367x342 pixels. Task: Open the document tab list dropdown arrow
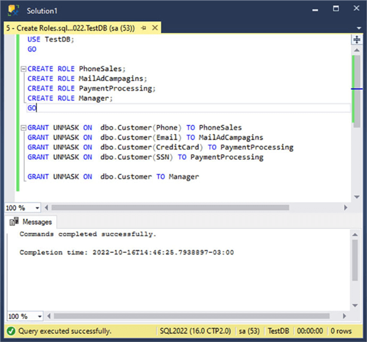(x=359, y=28)
